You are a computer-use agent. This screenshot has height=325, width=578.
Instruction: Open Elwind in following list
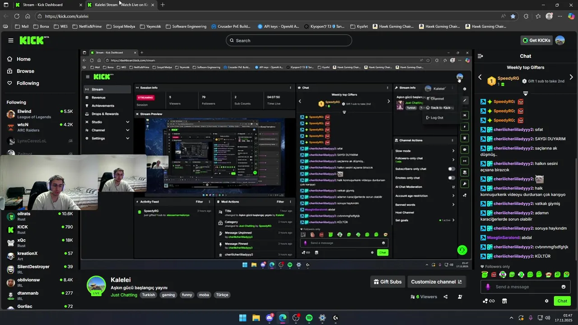(40, 114)
